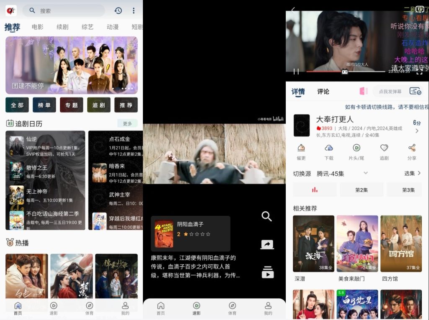Click the 催更 bell icon

pos(301,148)
